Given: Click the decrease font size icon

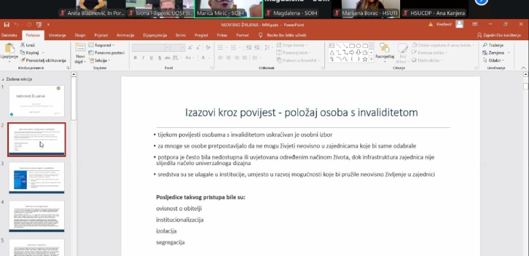Looking at the screenshot, I should tap(198, 47).
